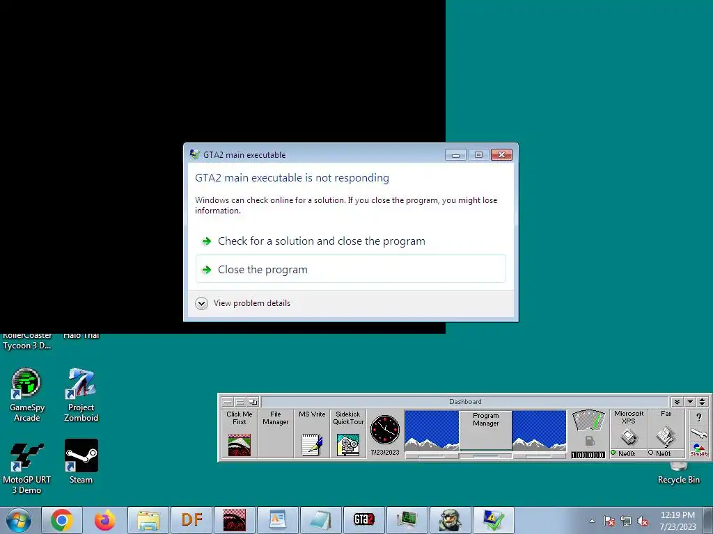Launch File Manager from Dashboard
Image resolution: width=713 pixels, height=534 pixels.
click(x=276, y=433)
